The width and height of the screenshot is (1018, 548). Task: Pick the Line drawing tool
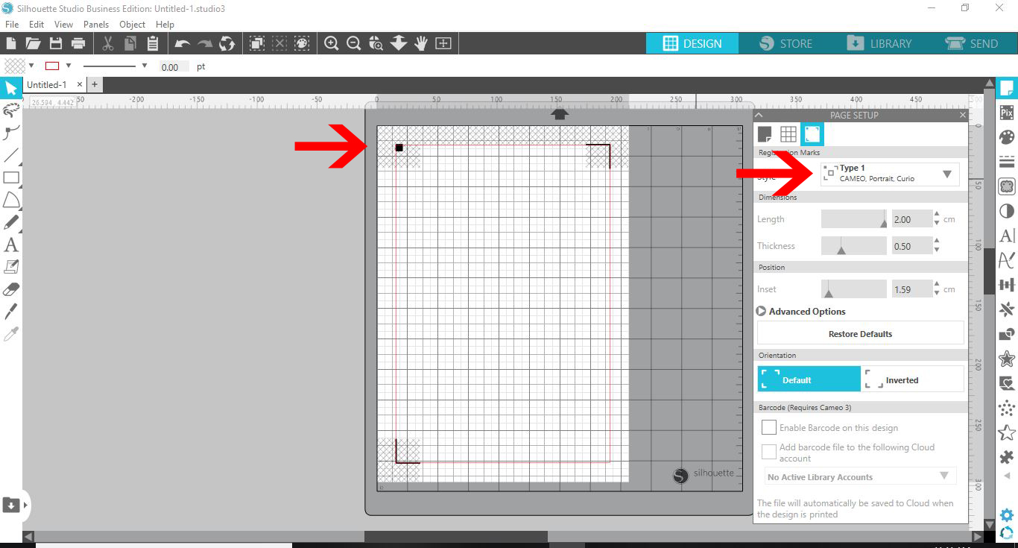(11, 155)
